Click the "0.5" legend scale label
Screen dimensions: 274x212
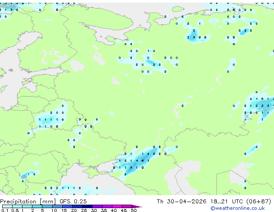pyautogui.click(x=15, y=210)
